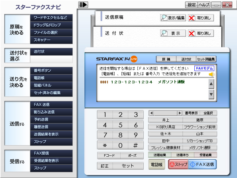Choose 短縮パネル in navigation
The width and height of the screenshot is (237, 178).
(x=51, y=85)
